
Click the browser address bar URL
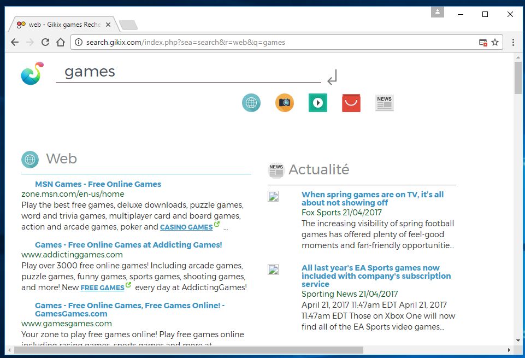(186, 42)
